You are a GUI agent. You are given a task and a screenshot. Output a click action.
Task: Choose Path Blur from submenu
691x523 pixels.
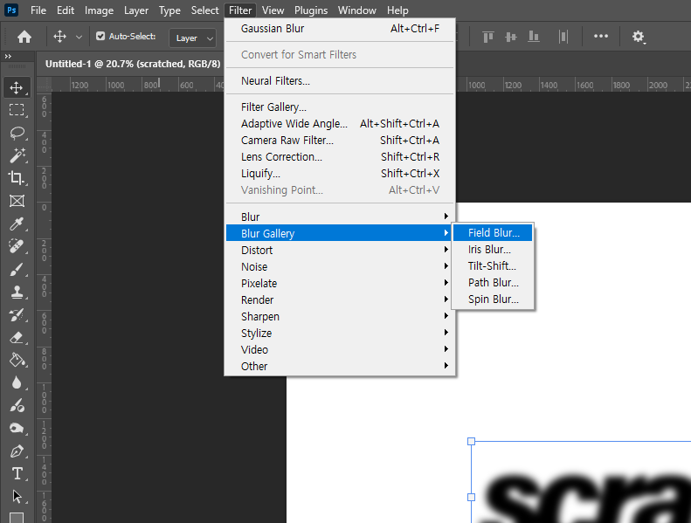(x=493, y=282)
